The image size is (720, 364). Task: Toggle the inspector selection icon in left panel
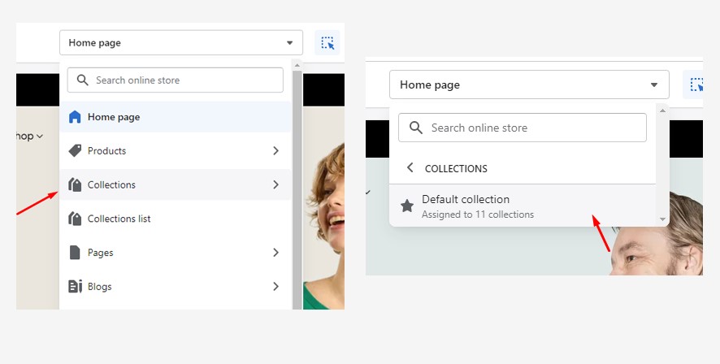pyautogui.click(x=327, y=43)
